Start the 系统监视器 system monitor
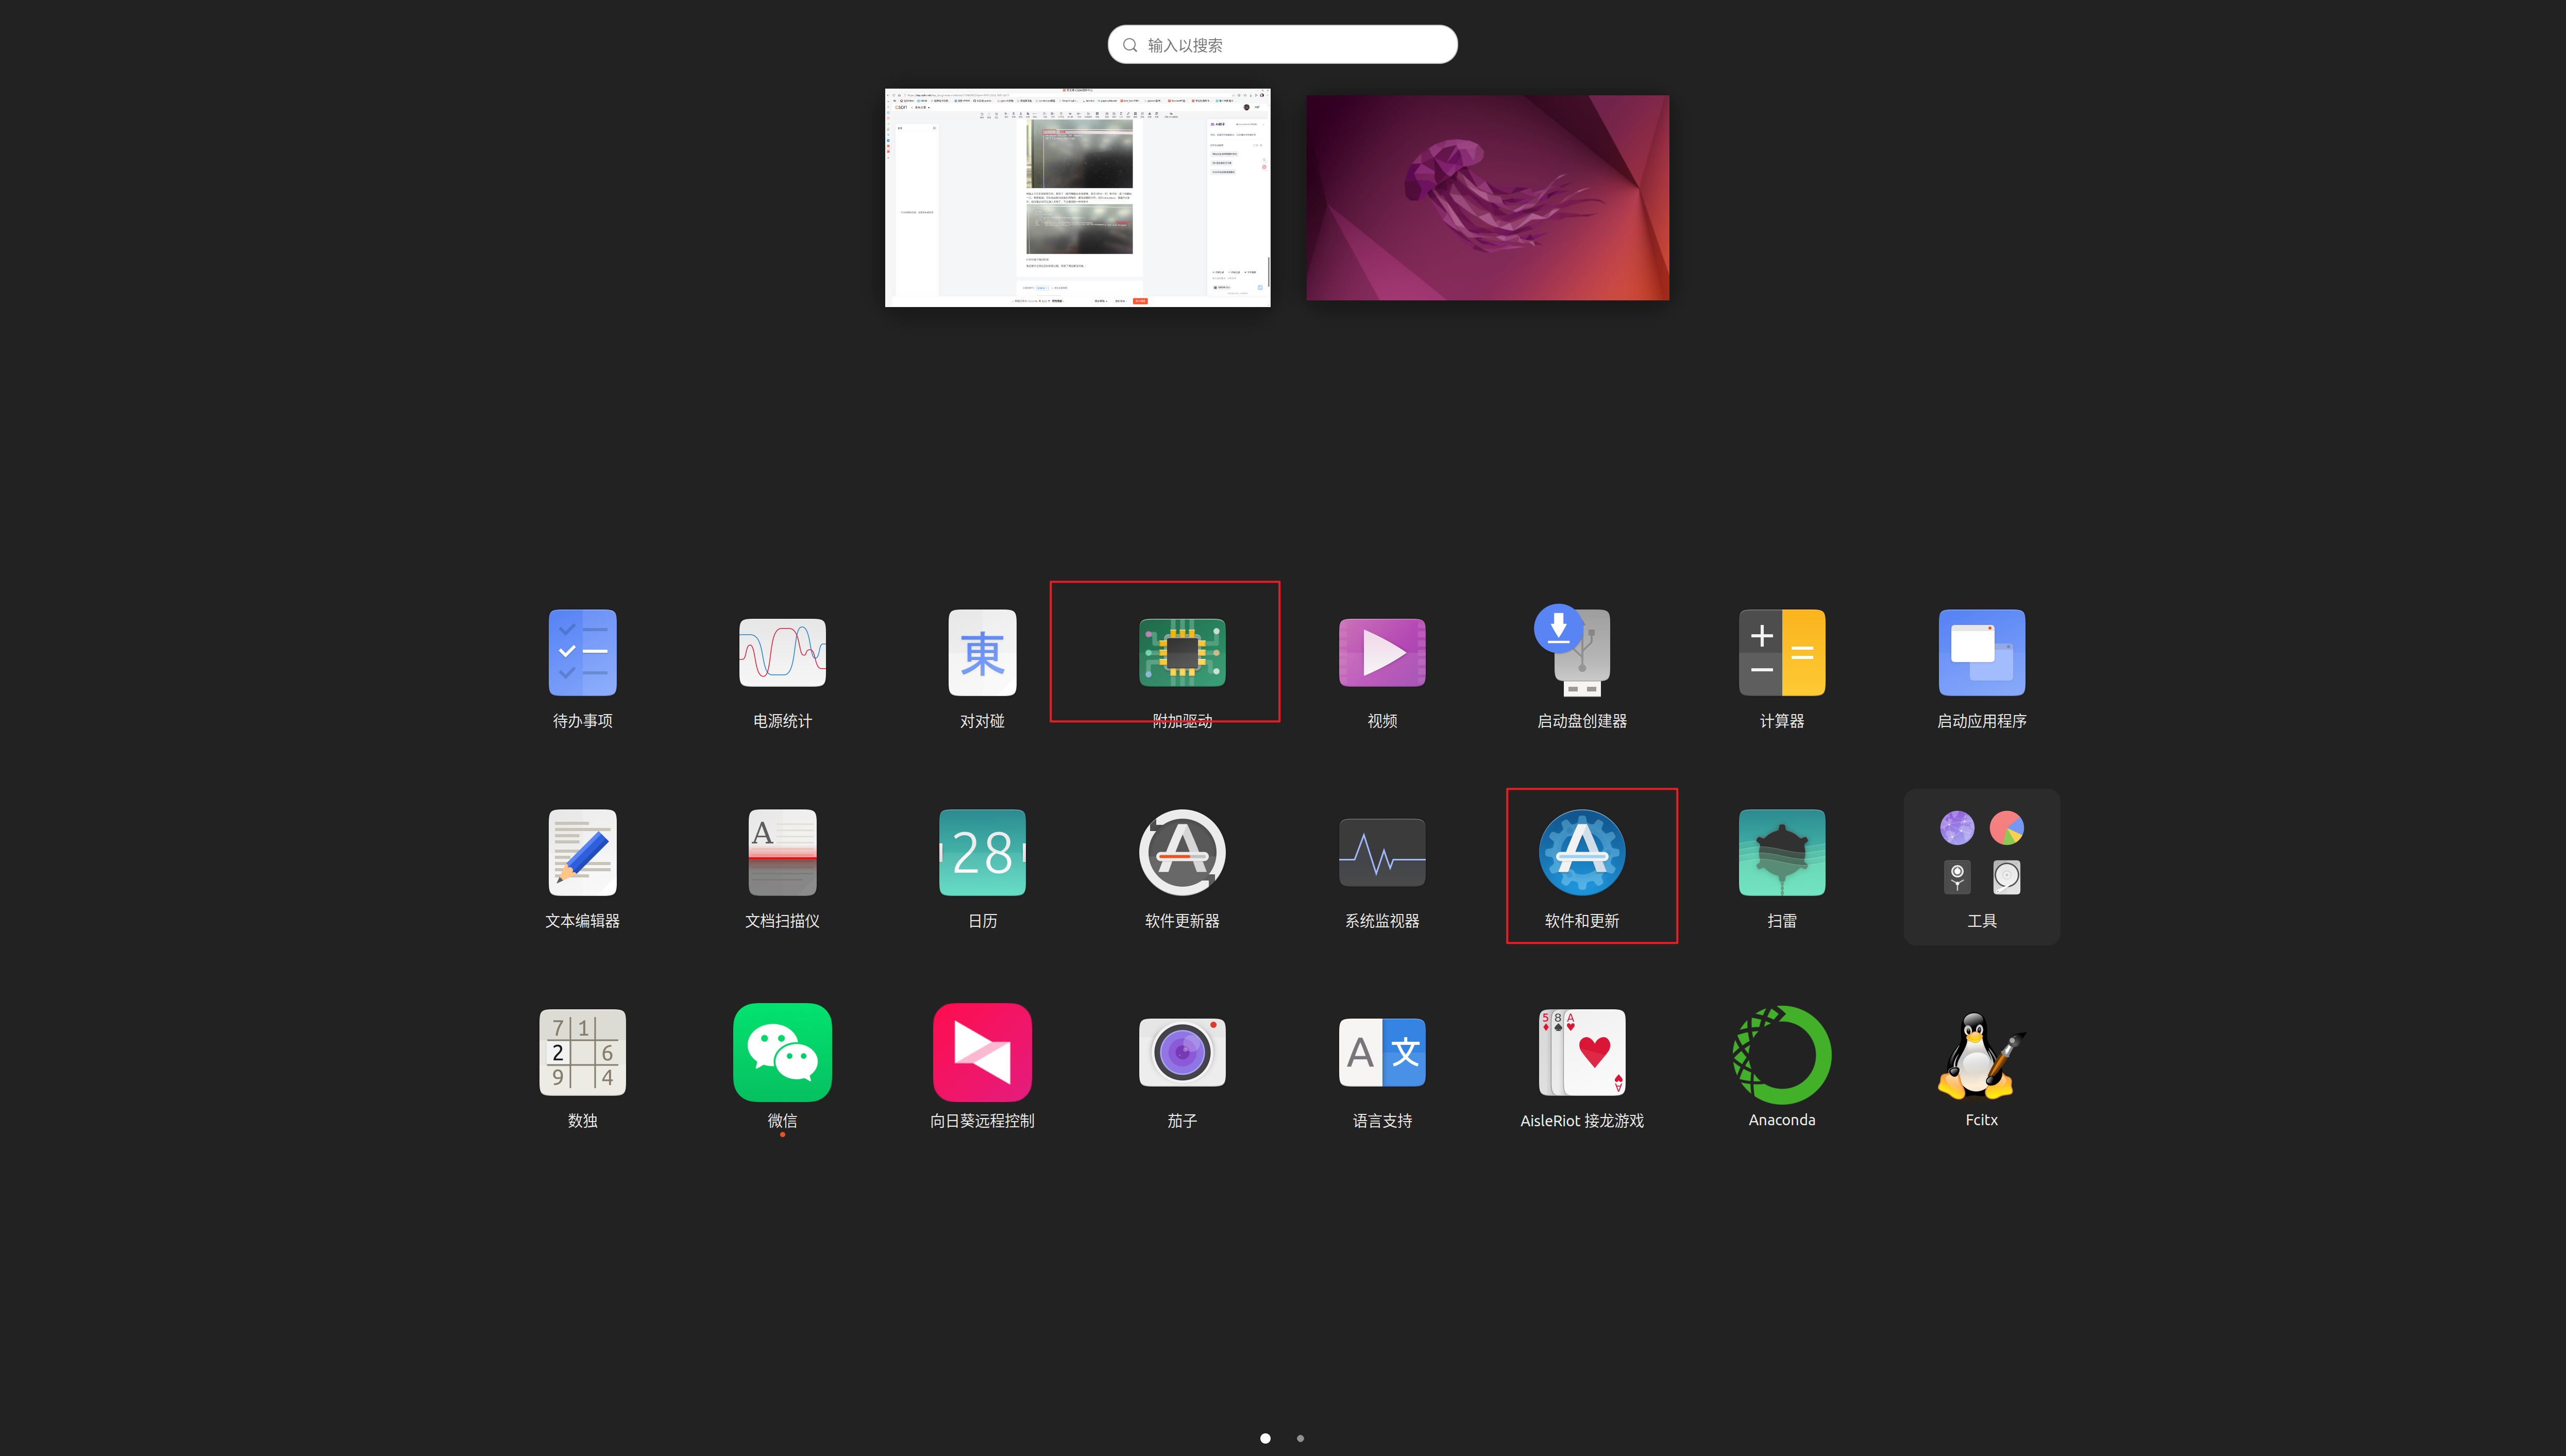 [x=1382, y=853]
